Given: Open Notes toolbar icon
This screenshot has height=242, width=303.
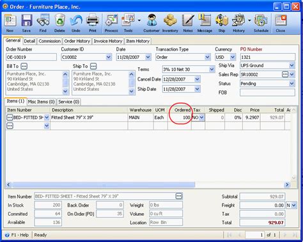Looking at the screenshot, I should 188,23.
